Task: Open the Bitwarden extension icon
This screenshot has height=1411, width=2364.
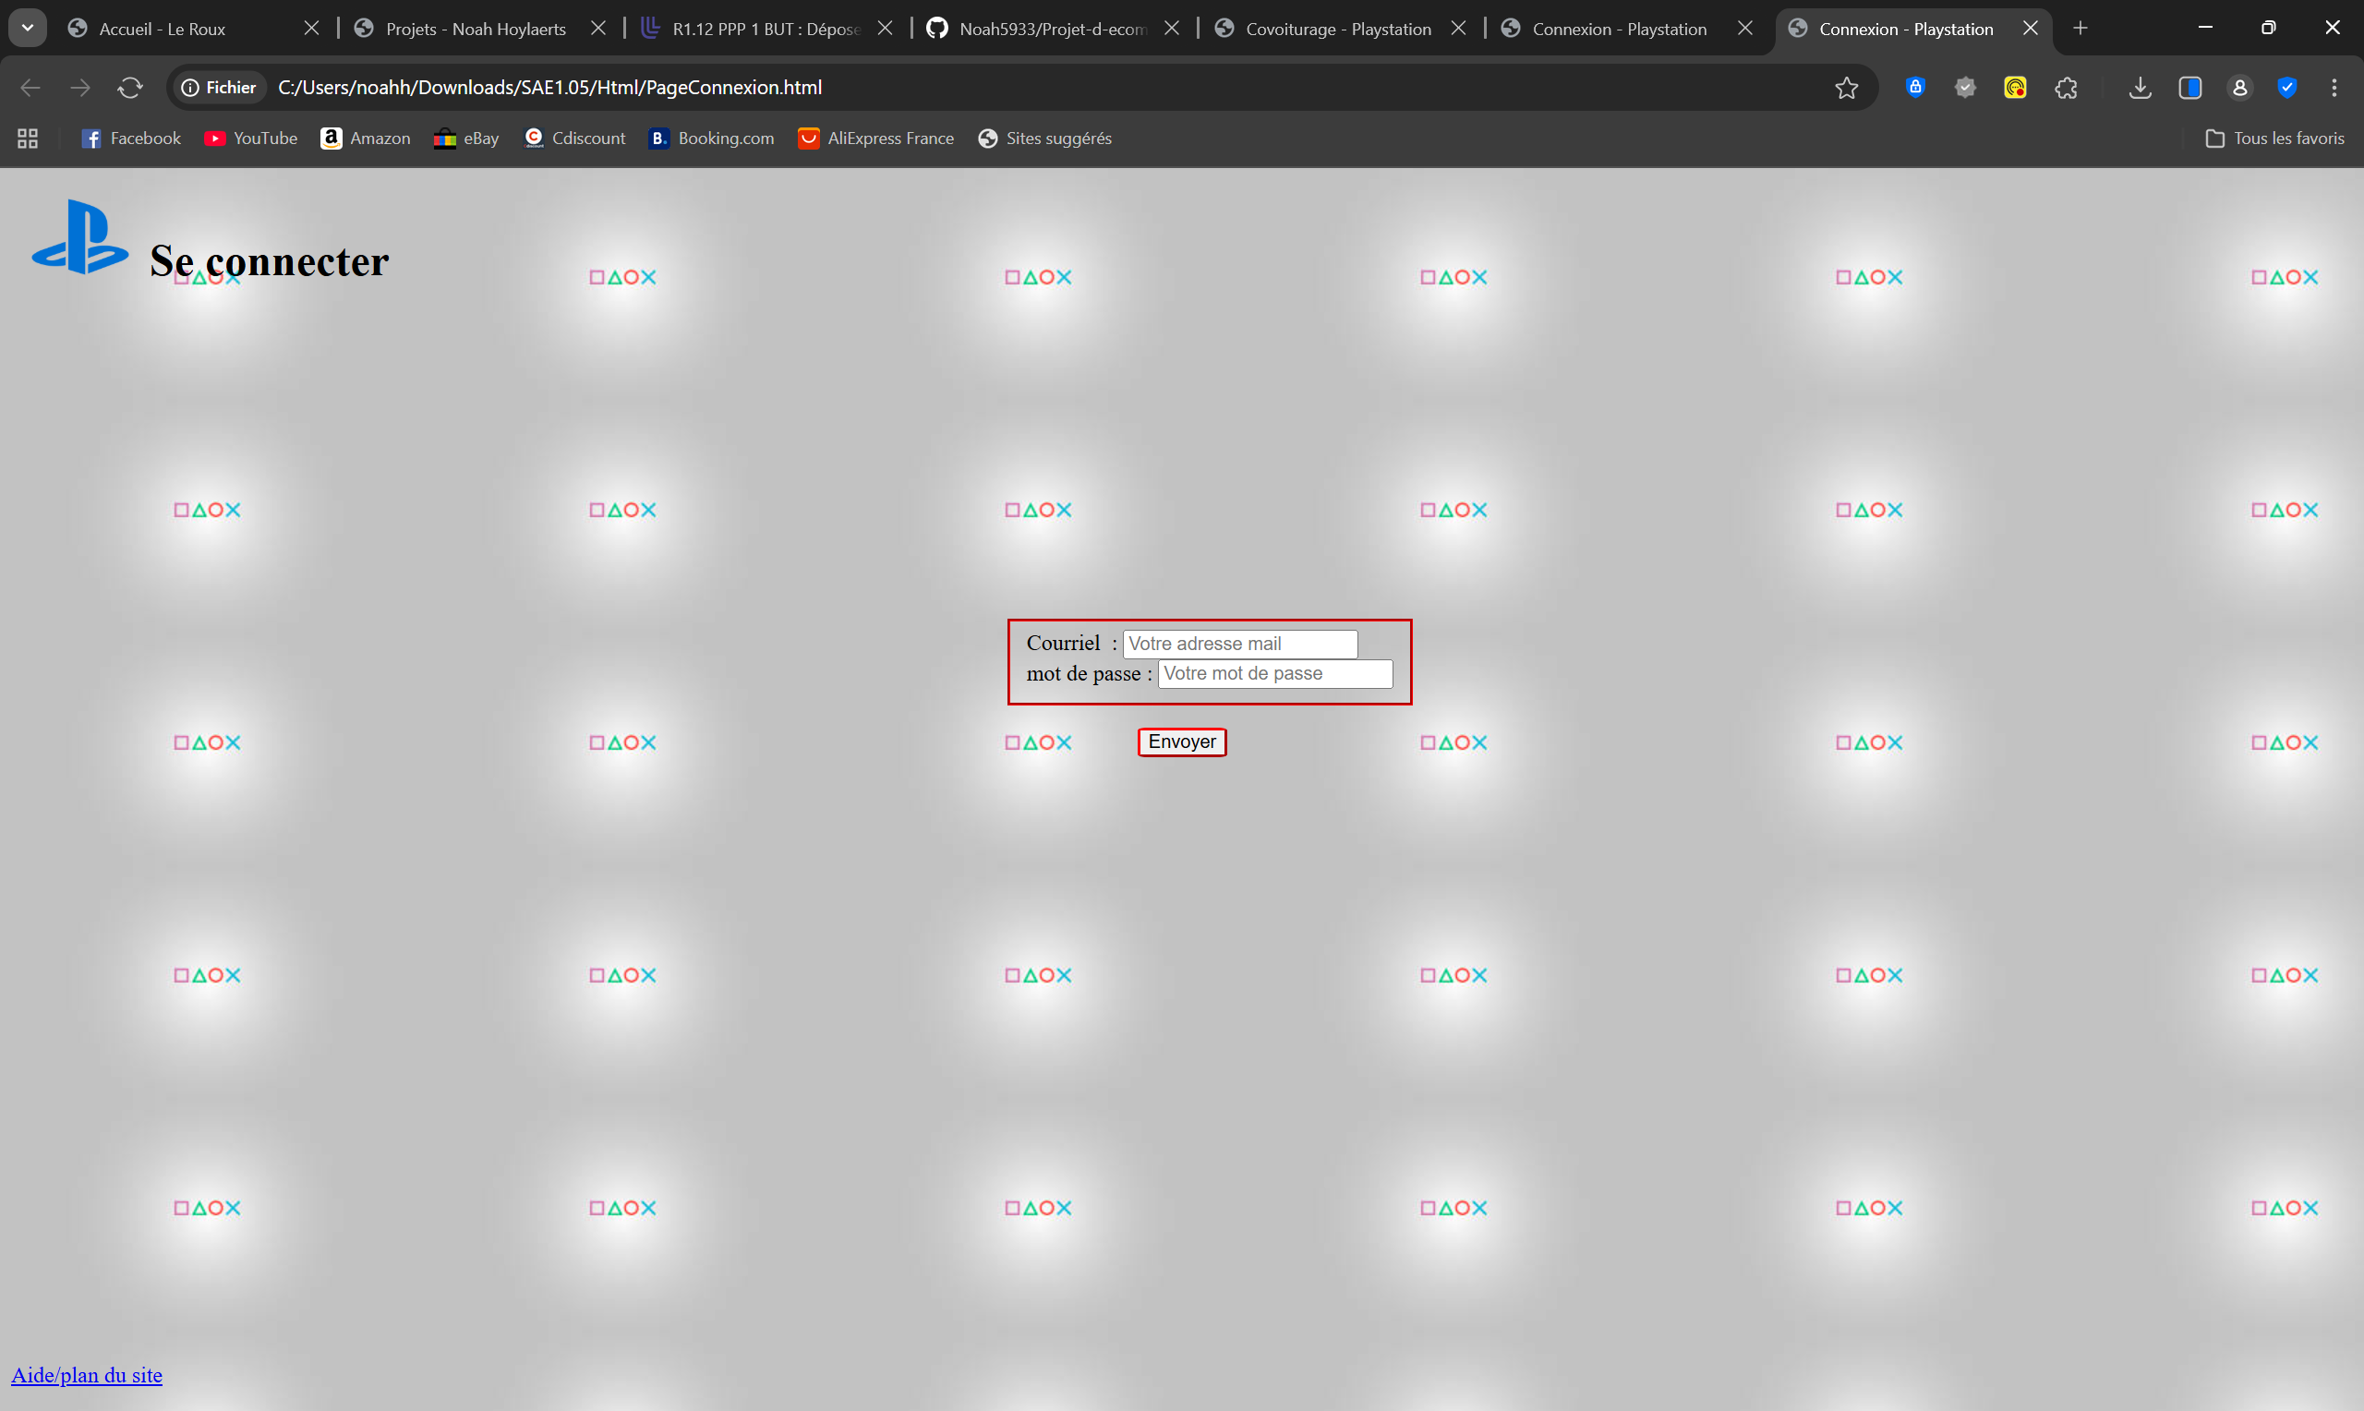Action: 1915,88
